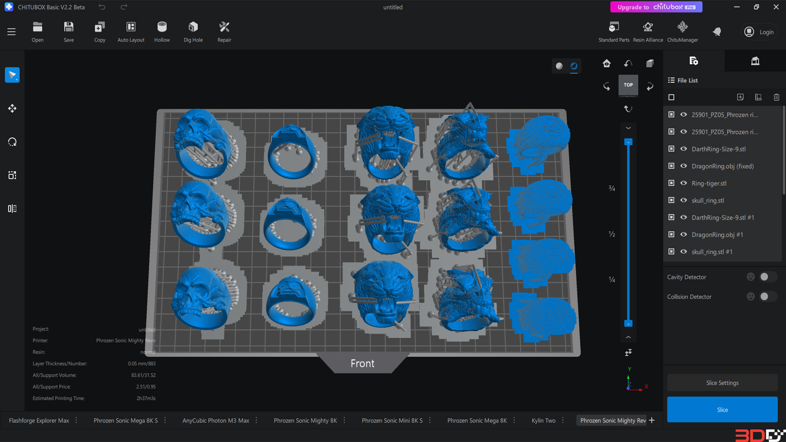
Task: Switch to Phrozen Sonic Mega 8K S tab
Action: 126,421
